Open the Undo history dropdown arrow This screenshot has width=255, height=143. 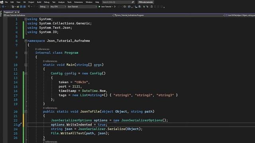[x=31, y=7]
